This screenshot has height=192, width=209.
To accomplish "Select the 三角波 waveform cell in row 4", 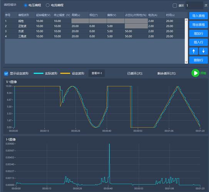I will tap(22, 36).
